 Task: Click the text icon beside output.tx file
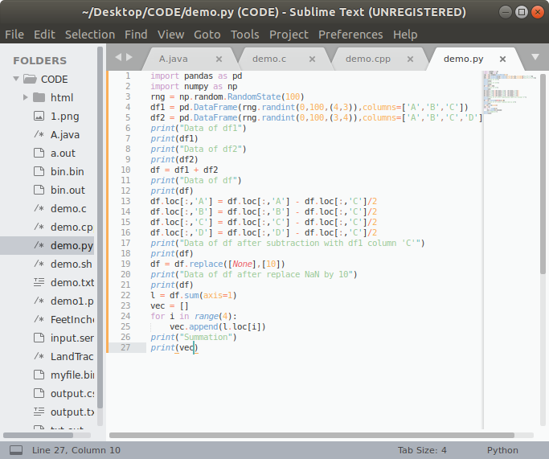coord(39,412)
